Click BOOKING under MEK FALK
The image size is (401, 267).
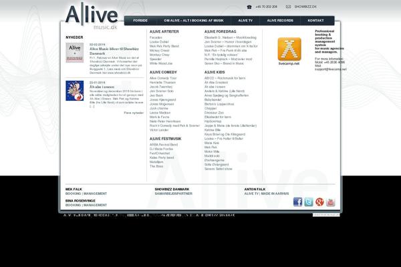[x=73, y=194]
